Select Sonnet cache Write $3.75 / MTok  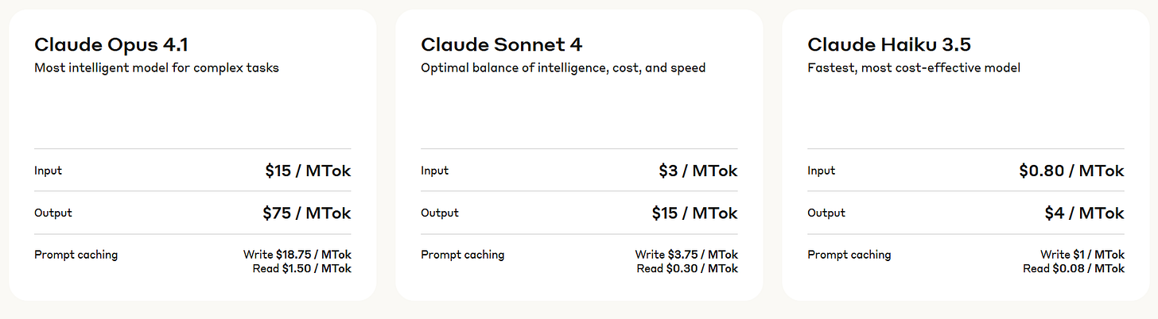tap(686, 255)
